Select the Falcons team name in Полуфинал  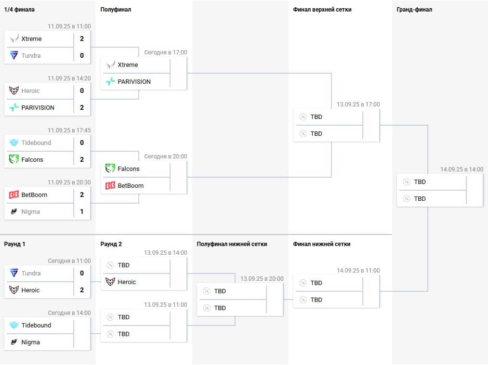click(129, 169)
